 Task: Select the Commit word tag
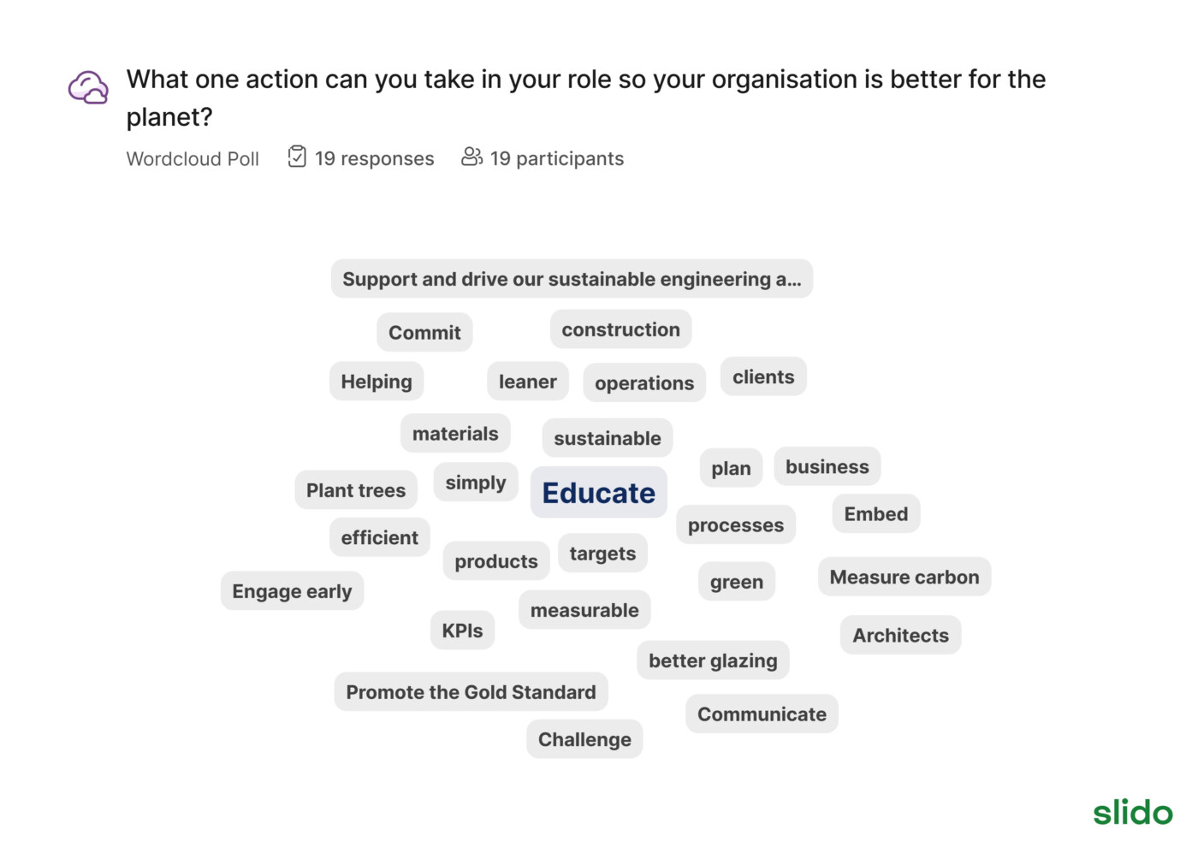(424, 332)
